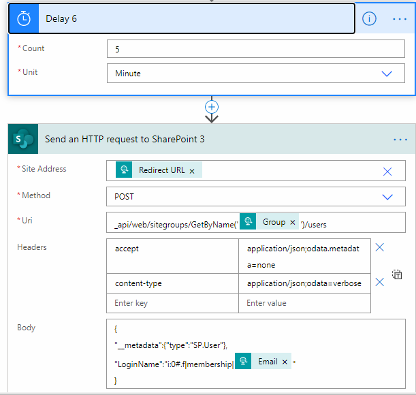
Task: Switch headers to text mode
Action: coord(397,274)
